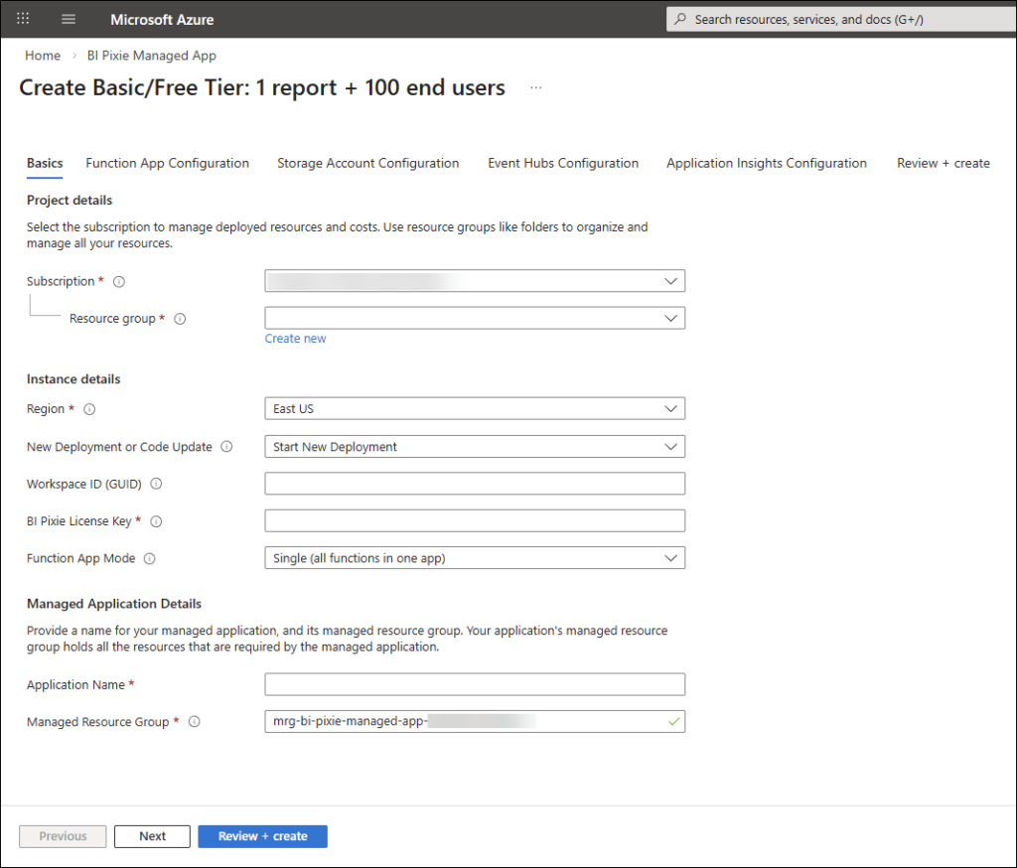Focus the Azure search resources box

click(844, 19)
